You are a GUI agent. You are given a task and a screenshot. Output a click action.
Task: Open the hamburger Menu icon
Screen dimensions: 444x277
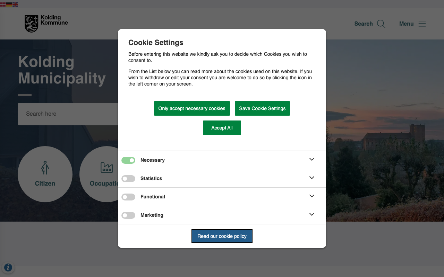pyautogui.click(x=422, y=24)
